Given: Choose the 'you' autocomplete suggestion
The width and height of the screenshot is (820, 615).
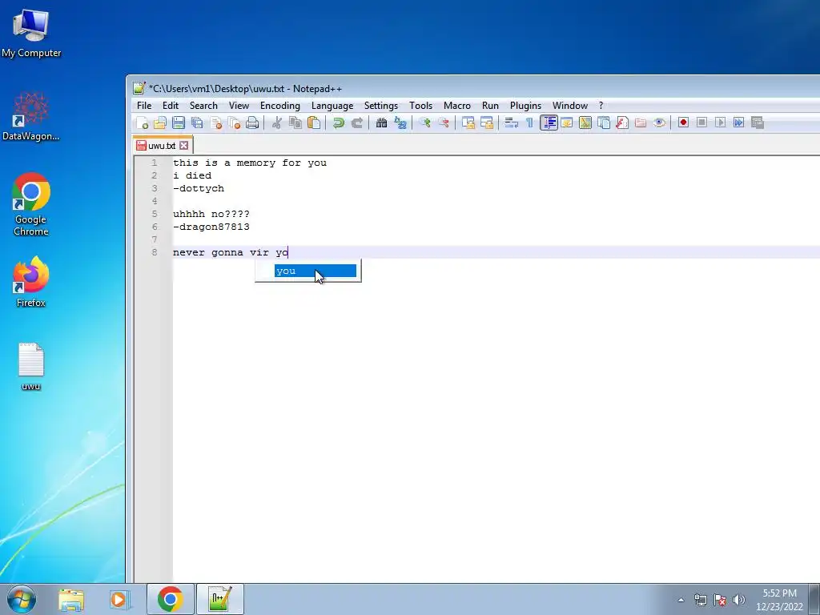Looking at the screenshot, I should [316, 271].
